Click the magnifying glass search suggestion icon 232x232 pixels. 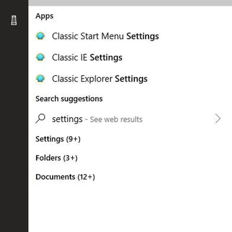[41, 119]
